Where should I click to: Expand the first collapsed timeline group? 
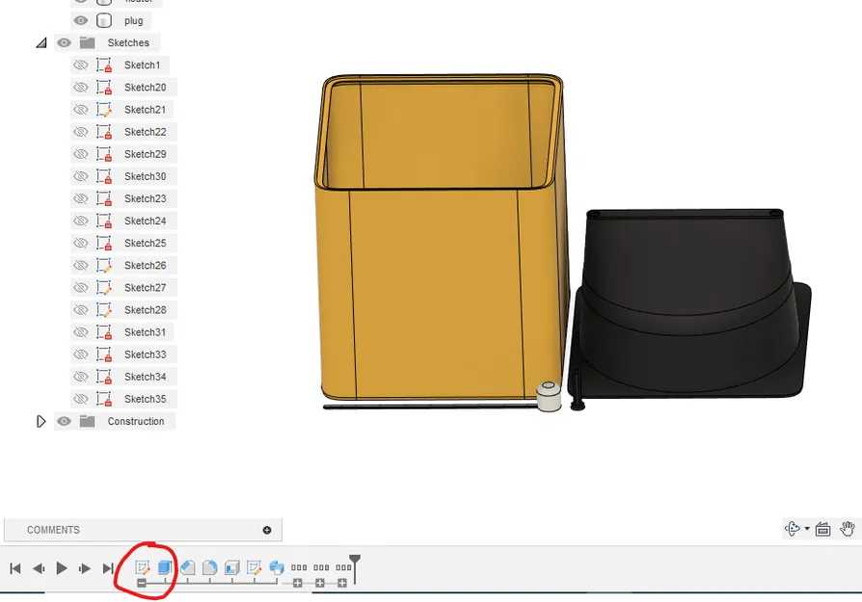[297, 584]
